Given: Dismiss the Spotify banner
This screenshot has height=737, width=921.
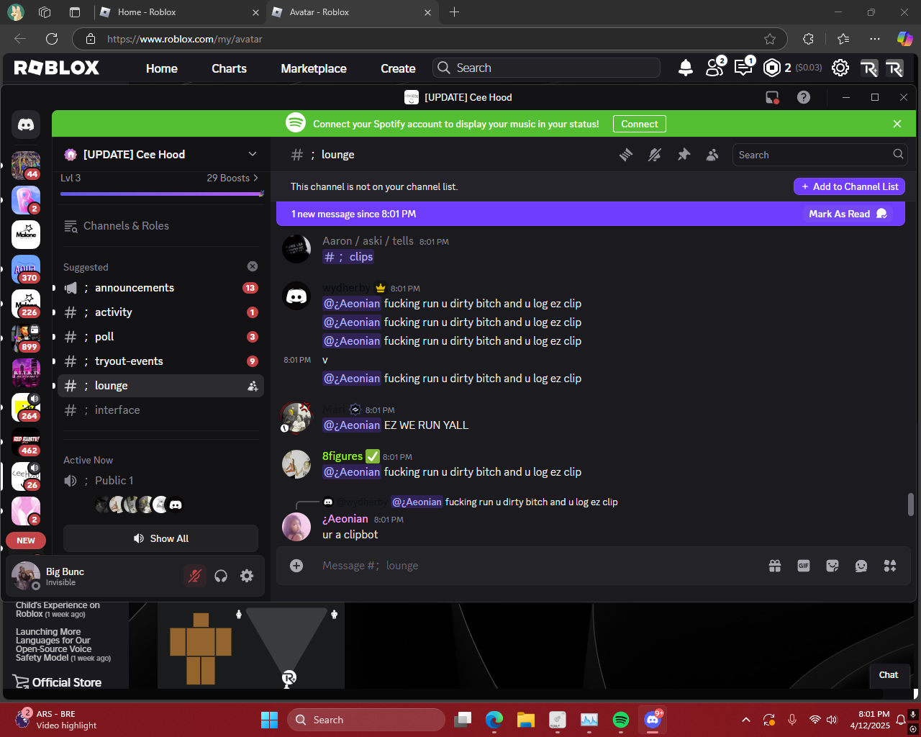Looking at the screenshot, I should (897, 124).
